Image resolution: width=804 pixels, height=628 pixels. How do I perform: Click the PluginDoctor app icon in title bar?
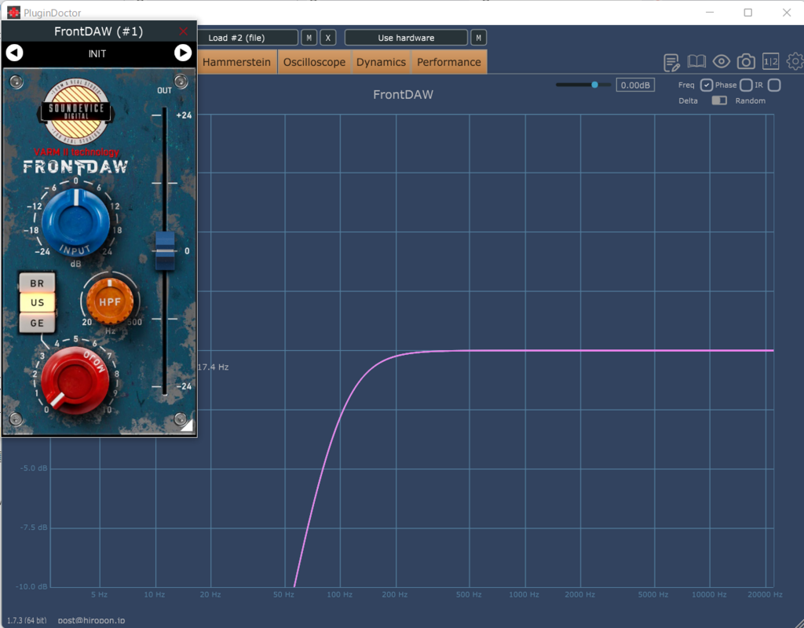(13, 13)
